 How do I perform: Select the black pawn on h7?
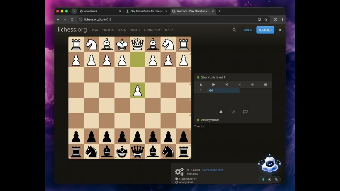[x=76, y=136]
